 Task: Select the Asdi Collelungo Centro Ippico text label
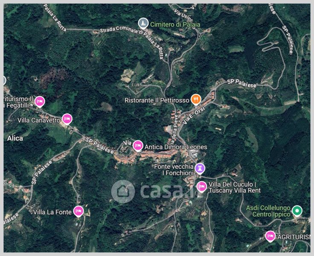point(268,211)
